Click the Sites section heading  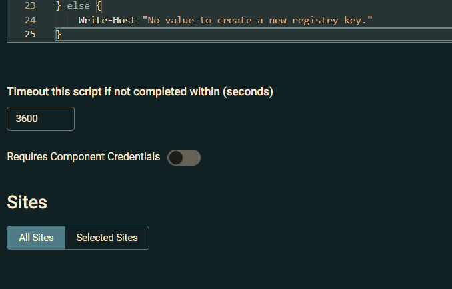tap(27, 202)
